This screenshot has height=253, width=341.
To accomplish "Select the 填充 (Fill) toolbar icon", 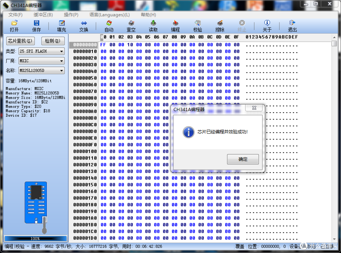I will [62, 26].
